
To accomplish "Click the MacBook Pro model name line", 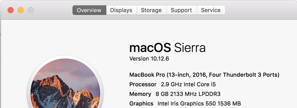I will pos(204,75).
